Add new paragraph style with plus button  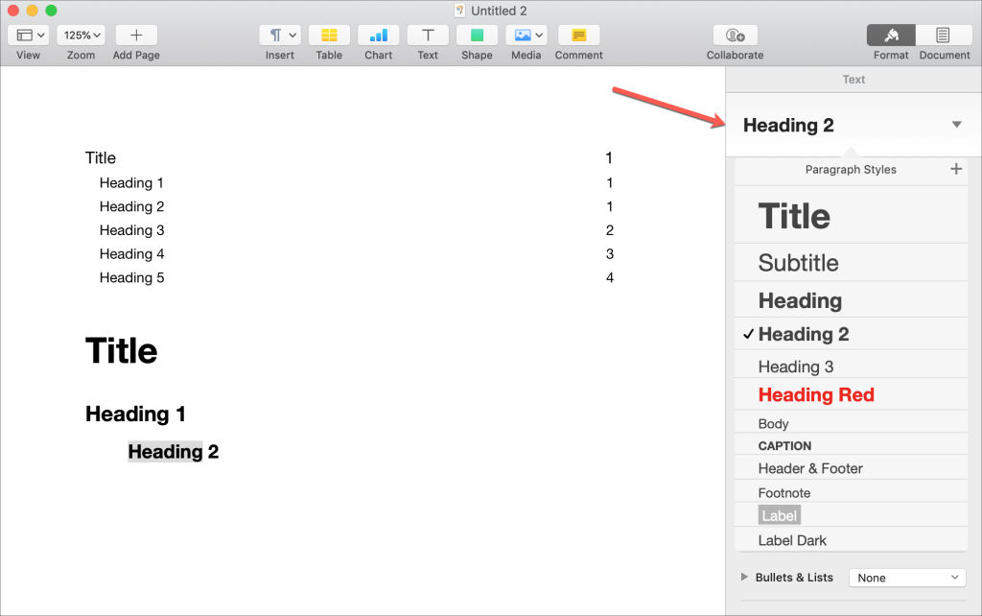point(955,169)
